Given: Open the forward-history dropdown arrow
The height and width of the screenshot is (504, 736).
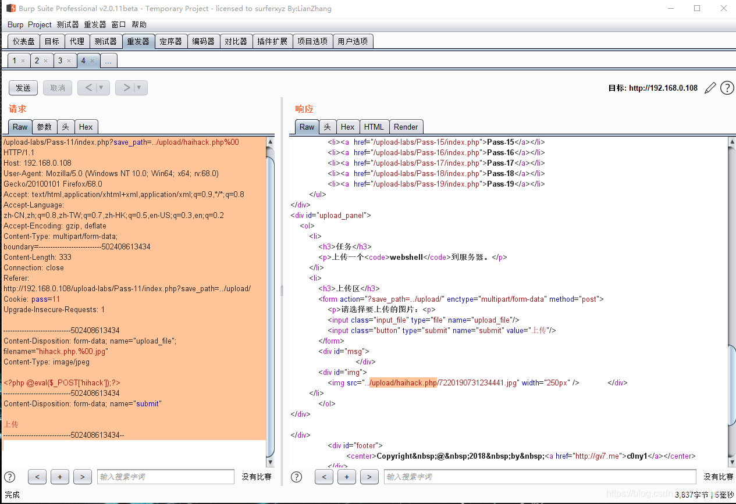Looking at the screenshot, I should point(140,88).
